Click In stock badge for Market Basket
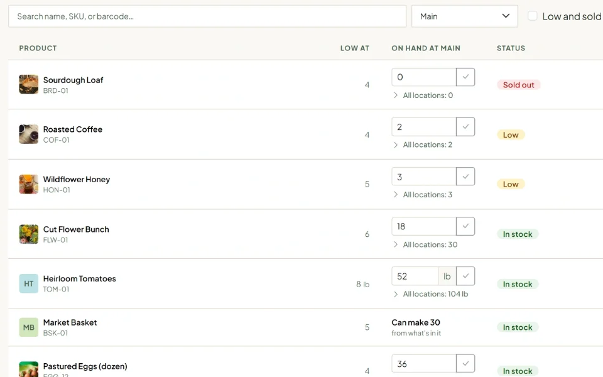Screen dimensions: 603x377 pyautogui.click(x=518, y=327)
